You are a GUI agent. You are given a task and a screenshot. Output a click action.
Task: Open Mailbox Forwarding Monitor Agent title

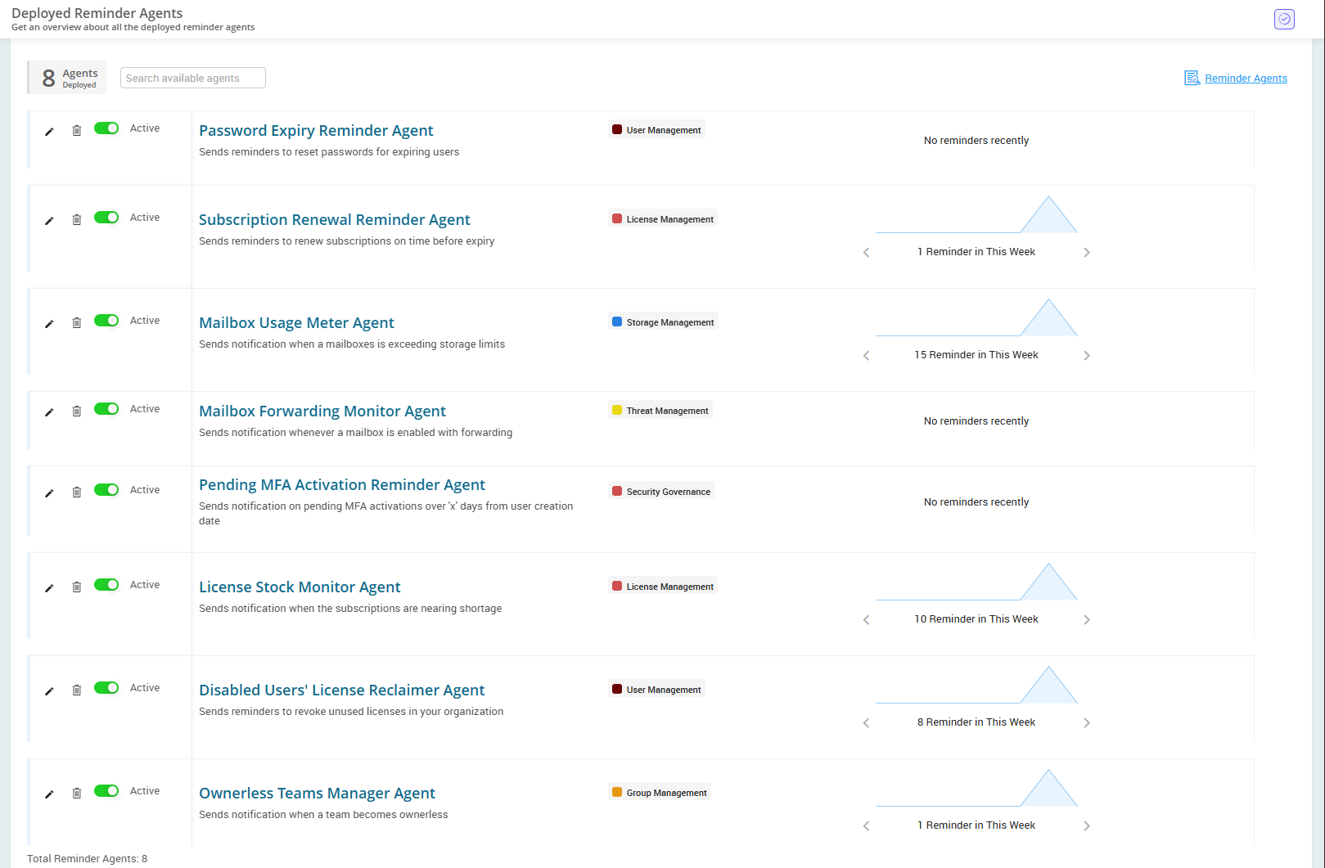(322, 412)
